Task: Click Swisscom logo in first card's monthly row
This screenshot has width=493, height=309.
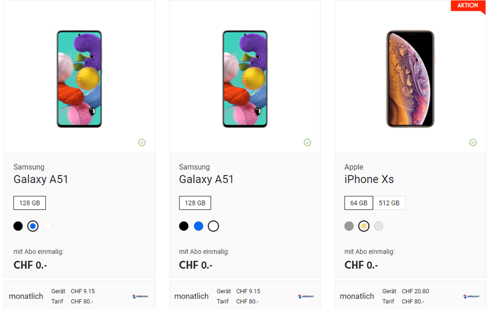Action: [140, 296]
